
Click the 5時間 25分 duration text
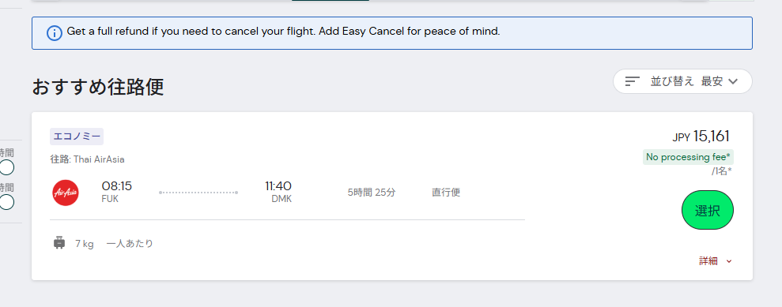point(372,192)
